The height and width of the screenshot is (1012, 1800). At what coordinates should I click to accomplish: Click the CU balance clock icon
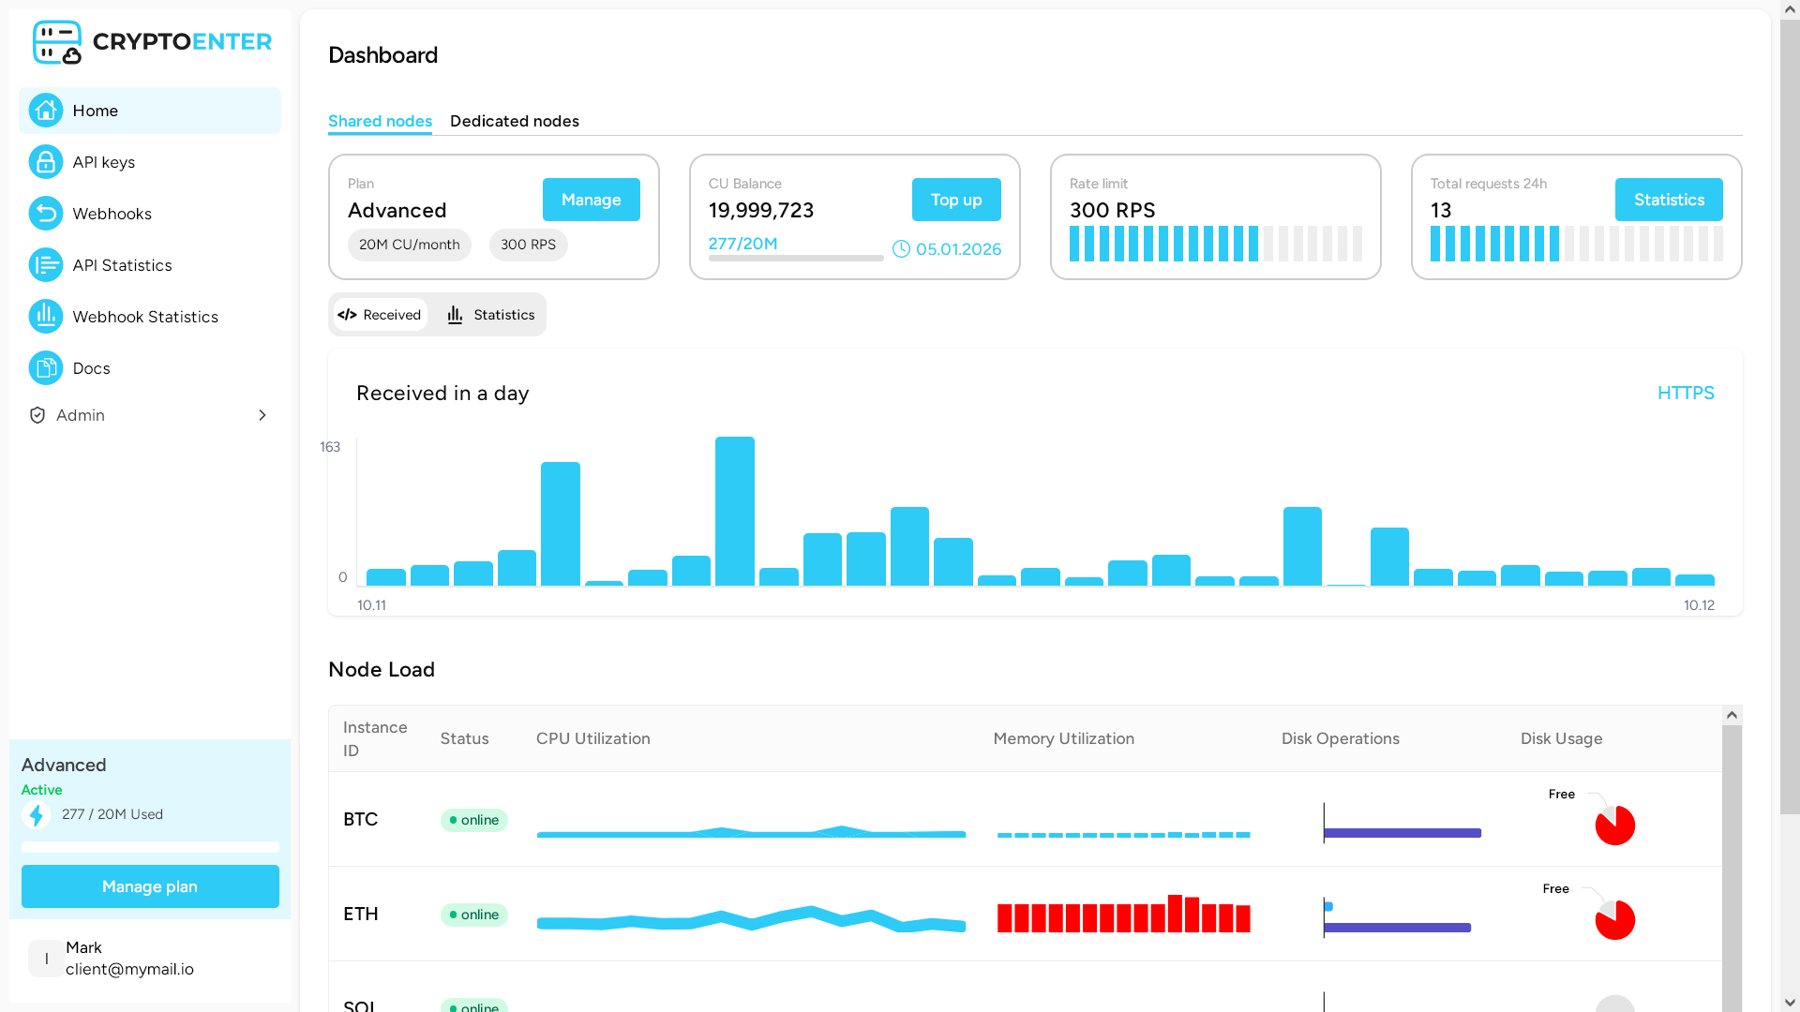pos(901,249)
